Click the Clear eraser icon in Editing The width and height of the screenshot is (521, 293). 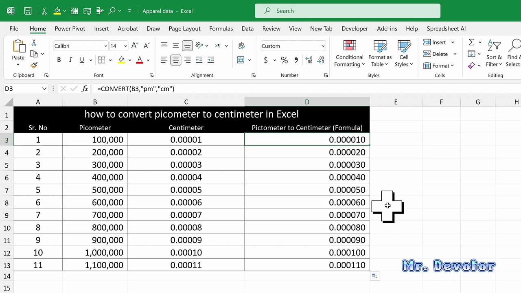[x=471, y=65]
